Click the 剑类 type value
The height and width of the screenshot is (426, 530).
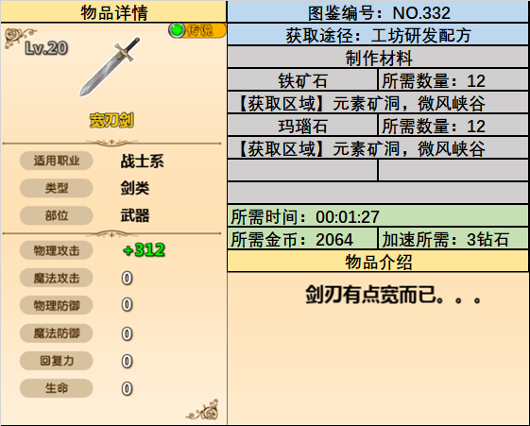point(135,188)
